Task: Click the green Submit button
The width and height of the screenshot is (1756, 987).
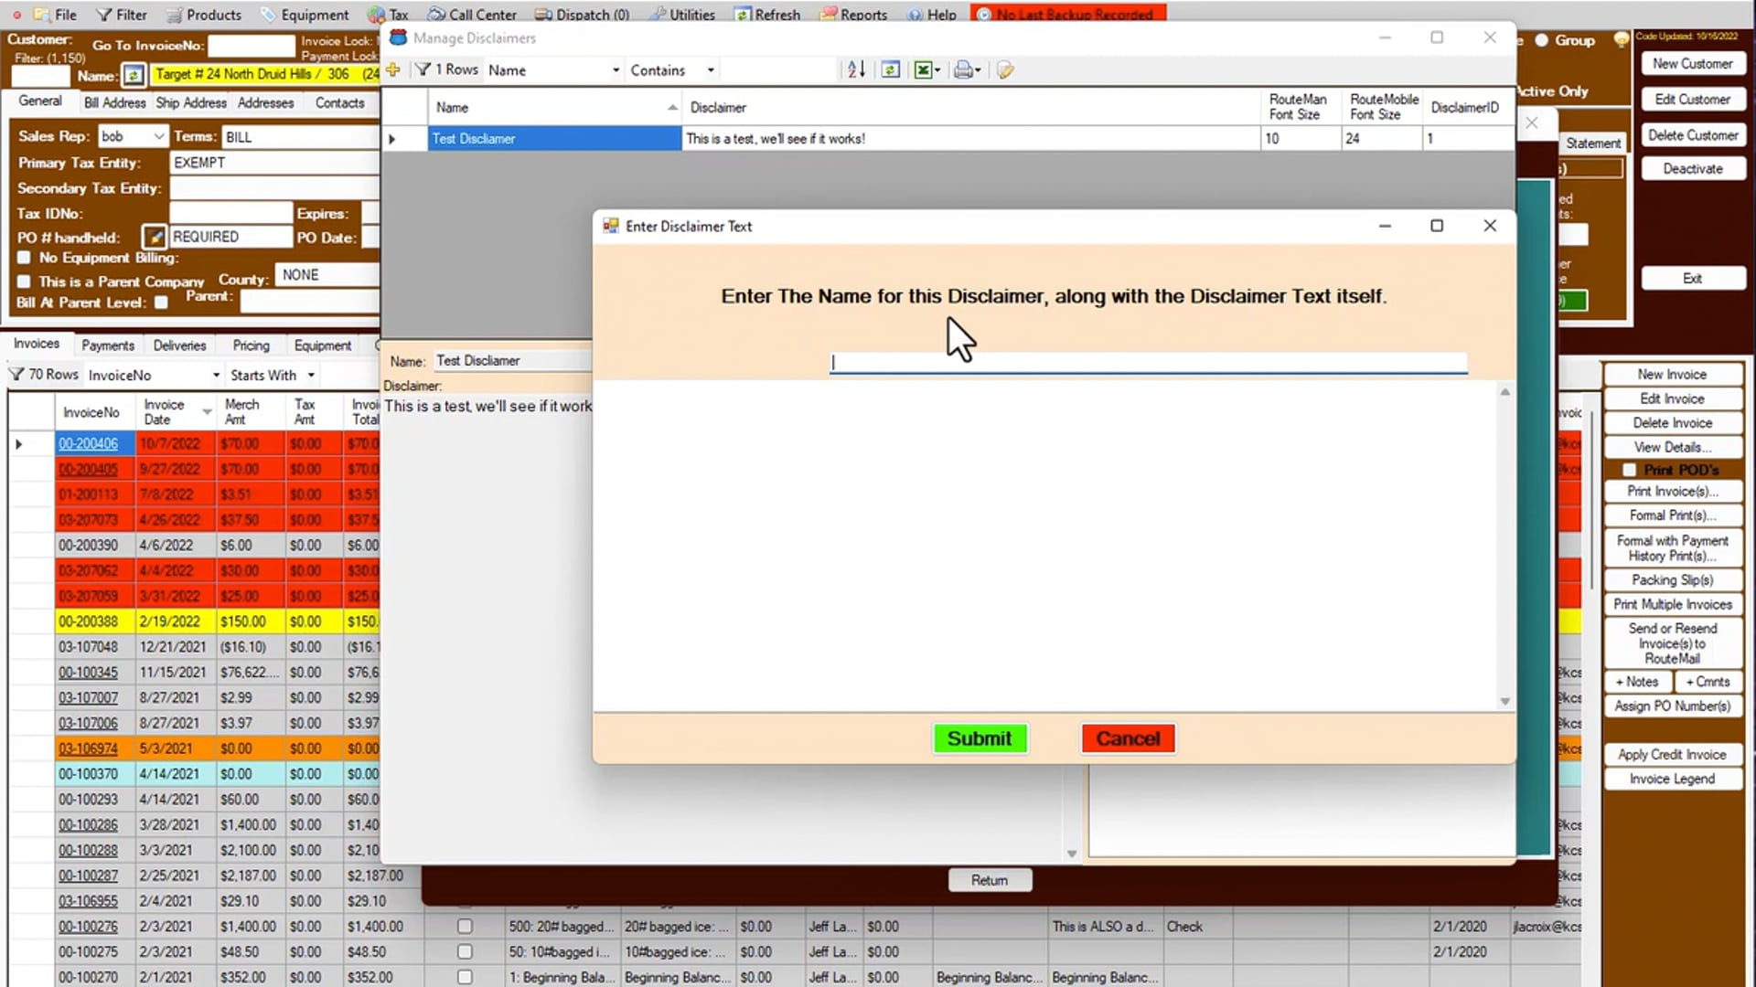Action: [x=980, y=738]
